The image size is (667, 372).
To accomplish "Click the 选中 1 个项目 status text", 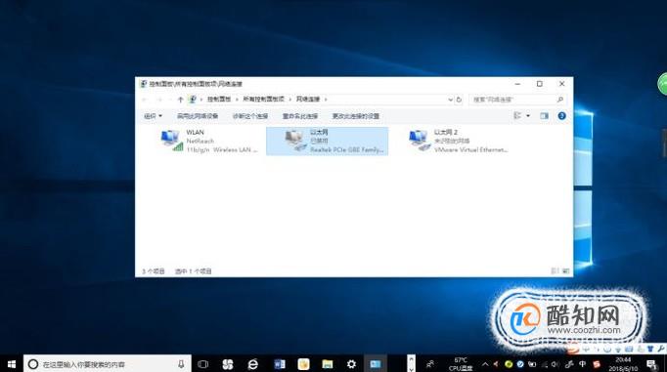I will 193,270.
